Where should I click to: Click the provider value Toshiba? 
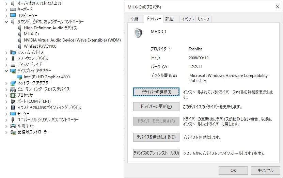click(195, 49)
